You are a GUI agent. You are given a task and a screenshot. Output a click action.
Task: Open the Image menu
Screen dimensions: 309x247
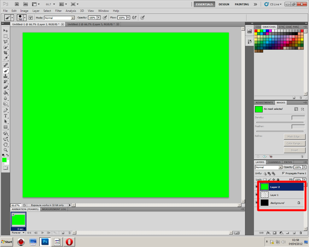point(24,11)
